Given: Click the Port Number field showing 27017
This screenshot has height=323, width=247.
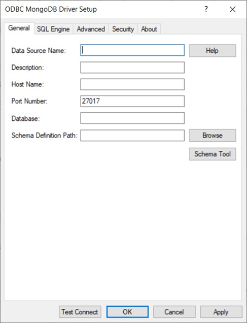Looking at the screenshot, I should (132, 101).
